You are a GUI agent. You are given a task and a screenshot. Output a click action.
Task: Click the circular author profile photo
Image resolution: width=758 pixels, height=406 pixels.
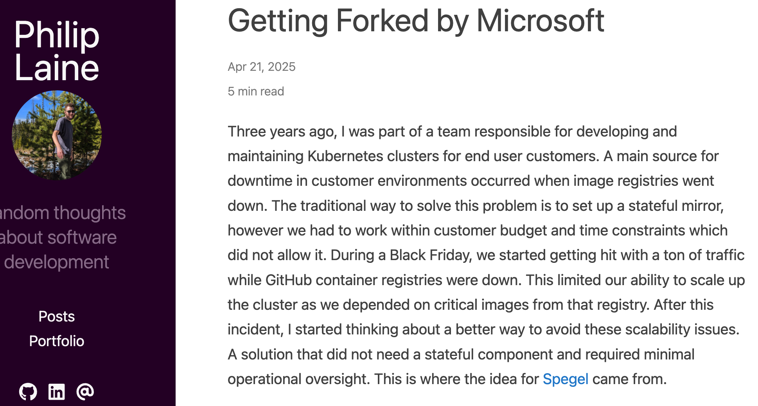click(57, 135)
